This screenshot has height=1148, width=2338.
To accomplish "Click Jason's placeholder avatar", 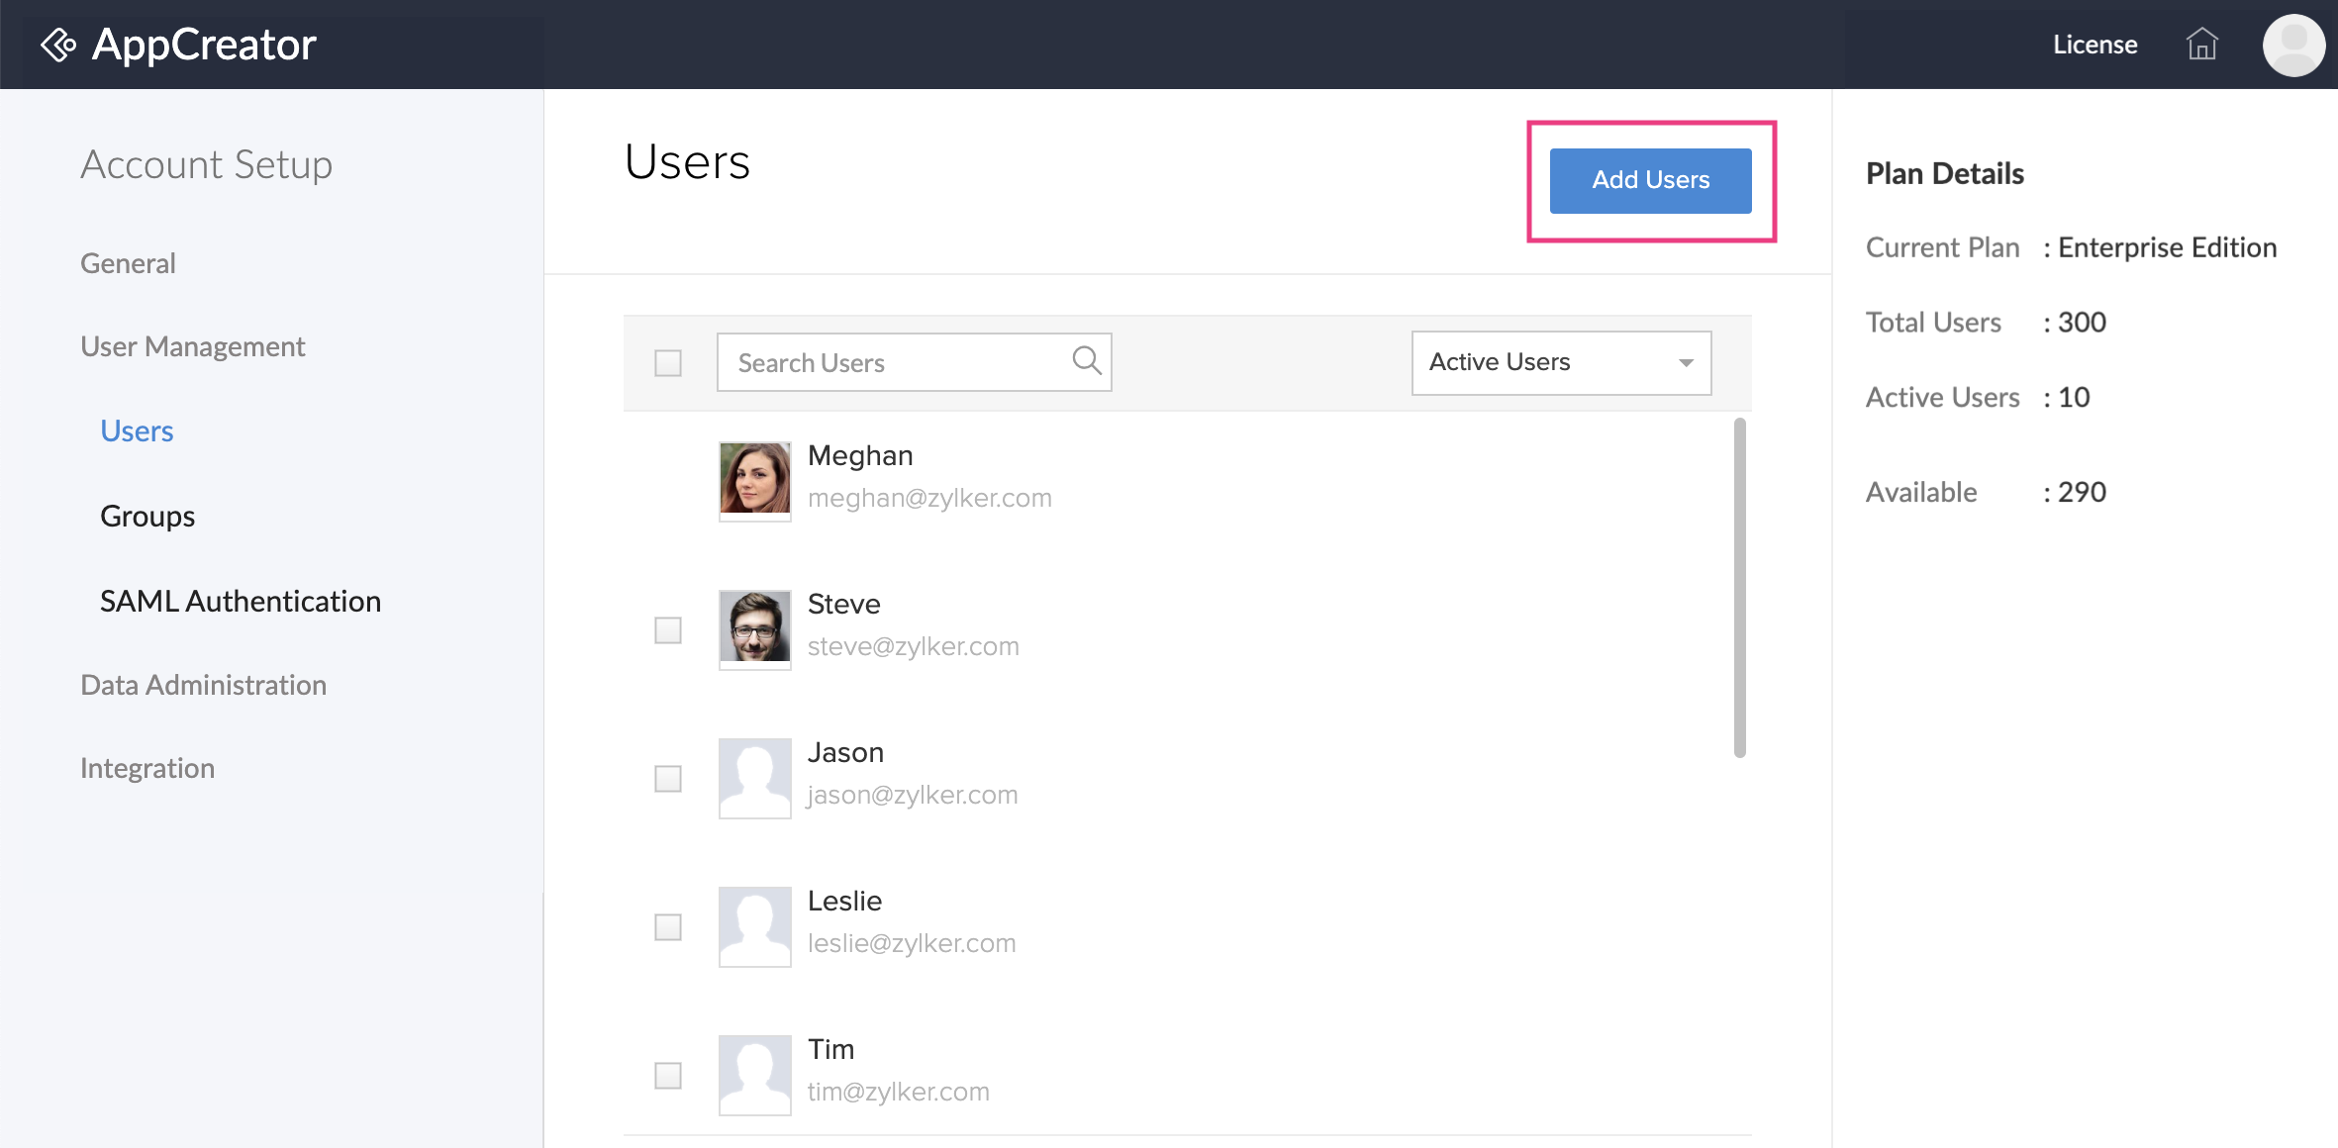I will coord(754,777).
